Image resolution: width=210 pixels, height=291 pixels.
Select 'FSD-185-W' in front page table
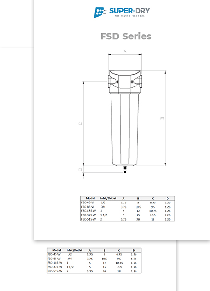pyautogui.click(x=88, y=211)
